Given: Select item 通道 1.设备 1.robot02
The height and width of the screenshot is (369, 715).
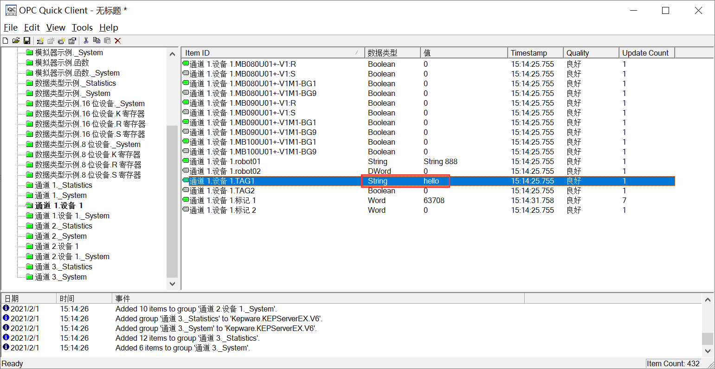Looking at the screenshot, I should coord(225,171).
